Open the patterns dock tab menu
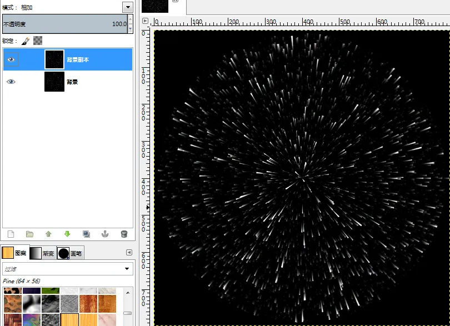Viewport: 450px width, 326px height. point(129,252)
